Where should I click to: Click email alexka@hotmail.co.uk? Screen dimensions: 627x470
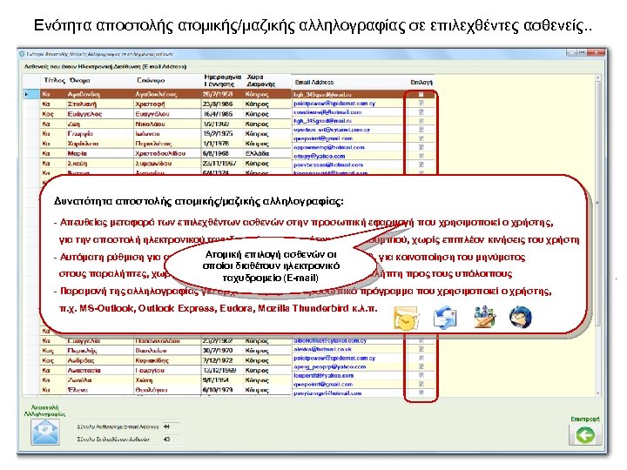(x=322, y=349)
